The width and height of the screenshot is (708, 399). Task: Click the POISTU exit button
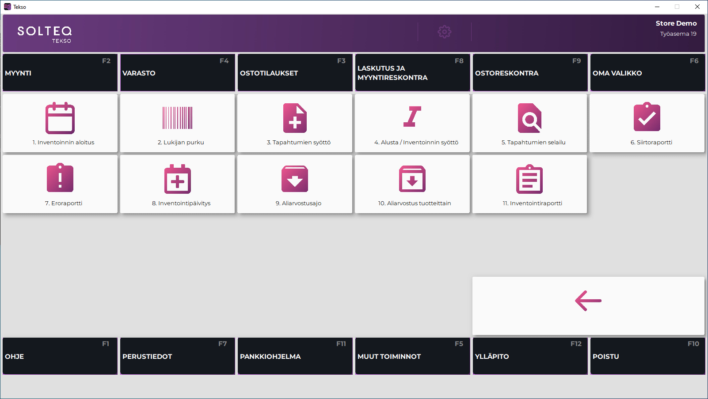point(647,356)
